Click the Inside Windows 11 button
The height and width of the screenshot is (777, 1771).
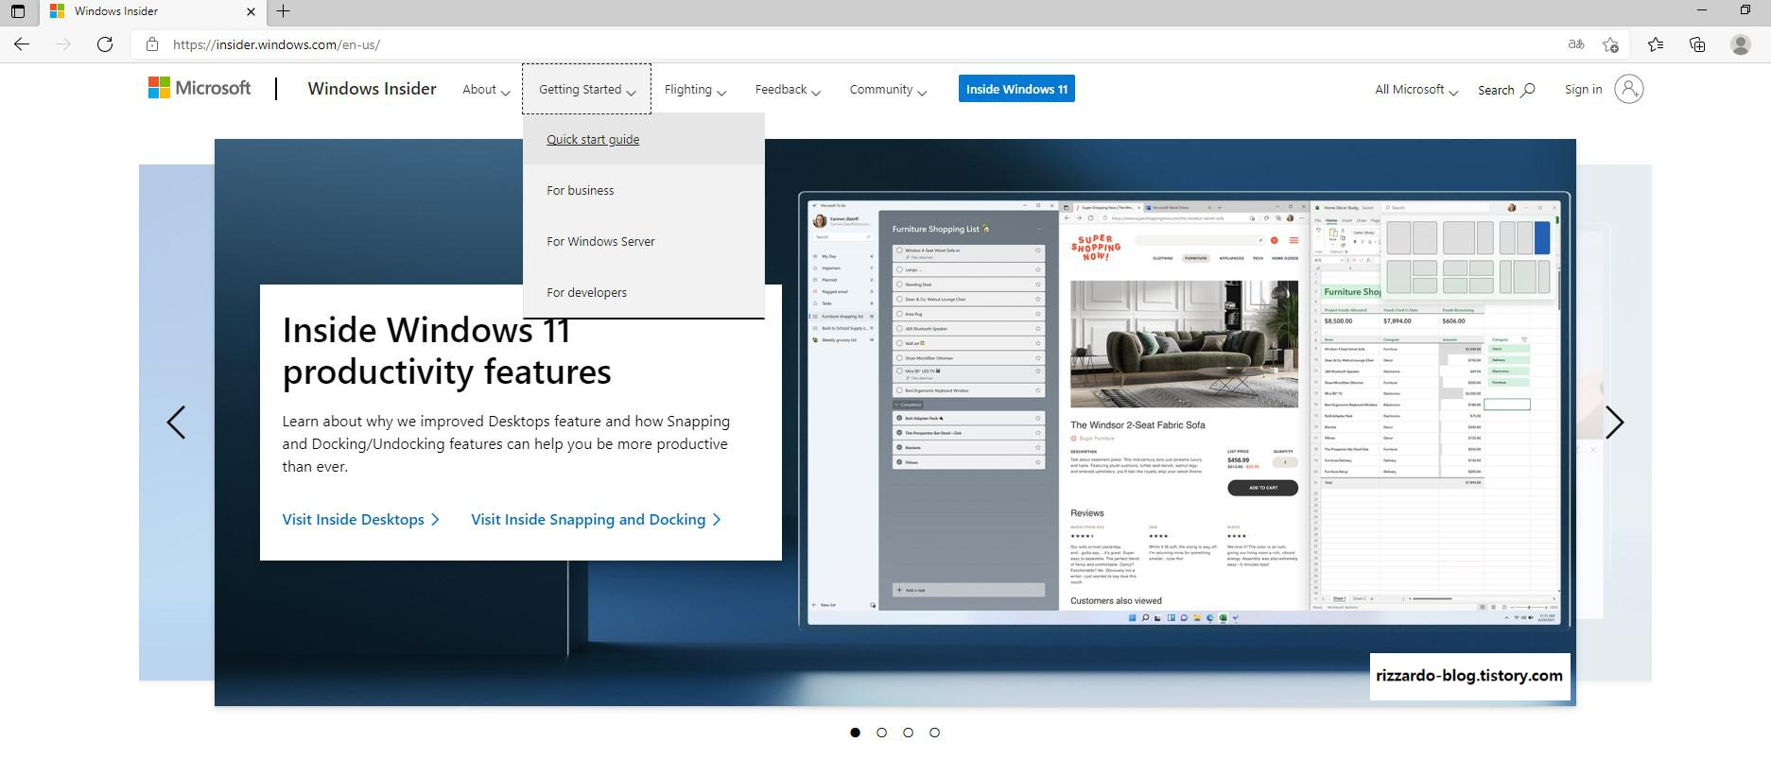coord(1016,89)
